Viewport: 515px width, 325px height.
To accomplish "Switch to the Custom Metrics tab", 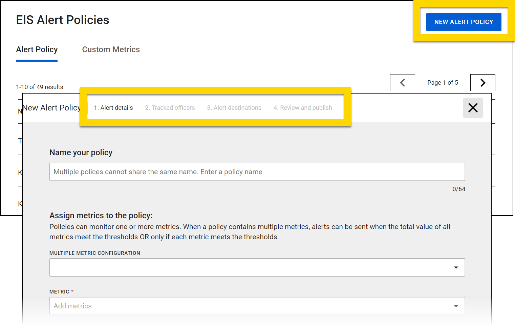I will click(111, 49).
